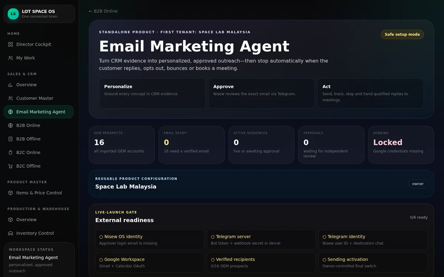Click the LOT SPACE OS brand title
The width and height of the screenshot is (444, 277).
coord(38,11)
